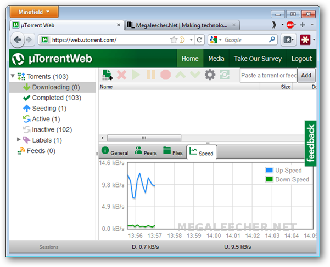This screenshot has height=267, width=330.
Task: Close the Megaleecher.Net tab
Action: 234,25
